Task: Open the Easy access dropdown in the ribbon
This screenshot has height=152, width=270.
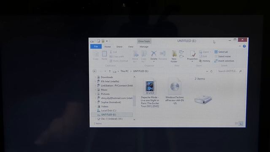Action: pos(181,56)
